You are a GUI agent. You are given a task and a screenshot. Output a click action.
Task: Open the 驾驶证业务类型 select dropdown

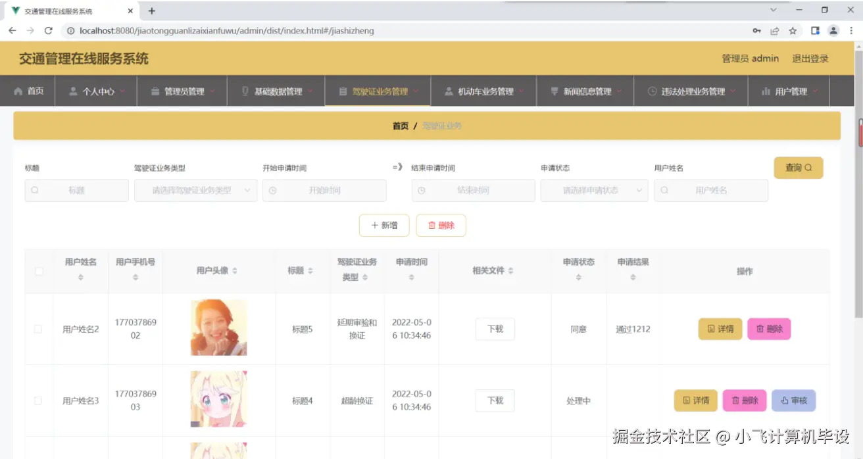pos(195,190)
